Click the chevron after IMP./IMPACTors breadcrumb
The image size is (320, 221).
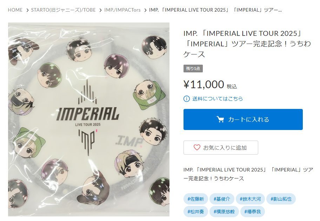145,10
